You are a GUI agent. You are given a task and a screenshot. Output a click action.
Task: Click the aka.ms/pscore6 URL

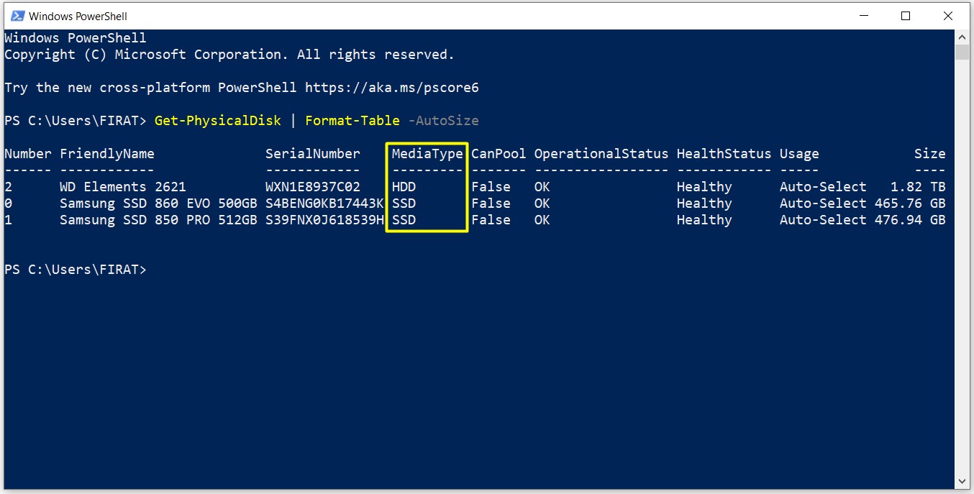click(392, 88)
